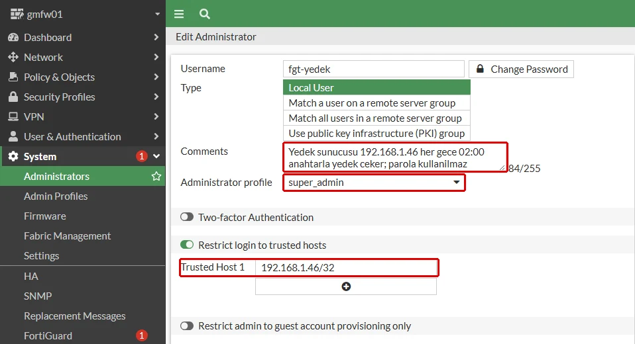This screenshot has height=344, width=635.
Task: Click Trusted Host 1 address field
Action: click(346, 268)
